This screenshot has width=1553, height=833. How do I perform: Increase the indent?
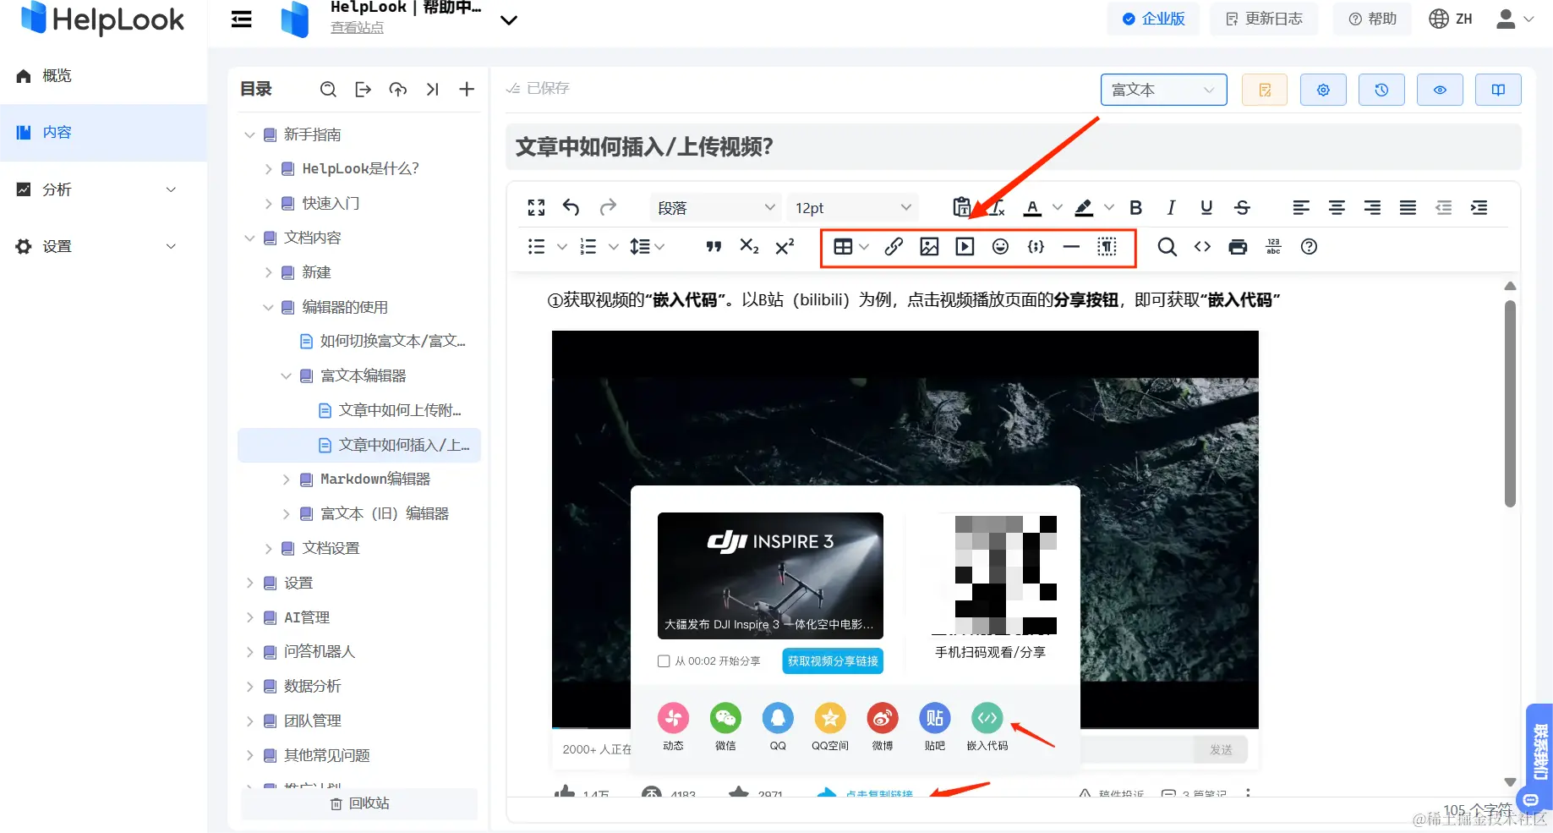pos(1479,207)
